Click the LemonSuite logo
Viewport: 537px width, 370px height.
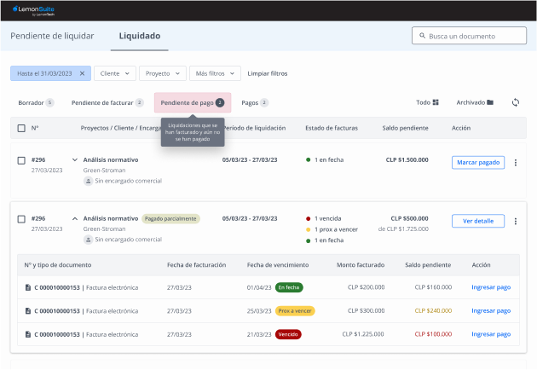click(x=34, y=10)
